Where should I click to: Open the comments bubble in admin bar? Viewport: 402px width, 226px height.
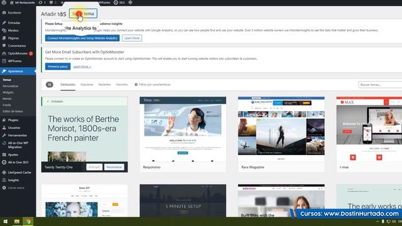[x=53, y=3]
